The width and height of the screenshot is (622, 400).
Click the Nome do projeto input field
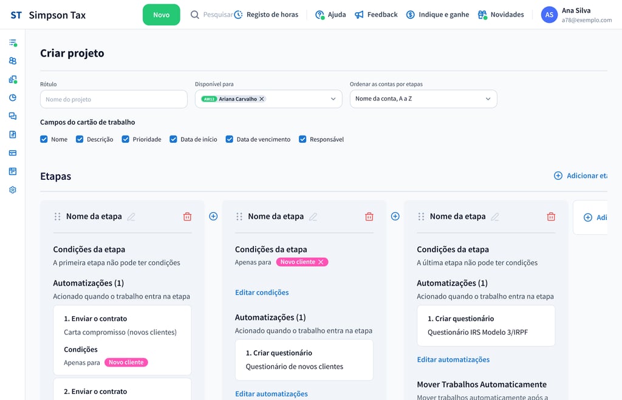pyautogui.click(x=114, y=99)
